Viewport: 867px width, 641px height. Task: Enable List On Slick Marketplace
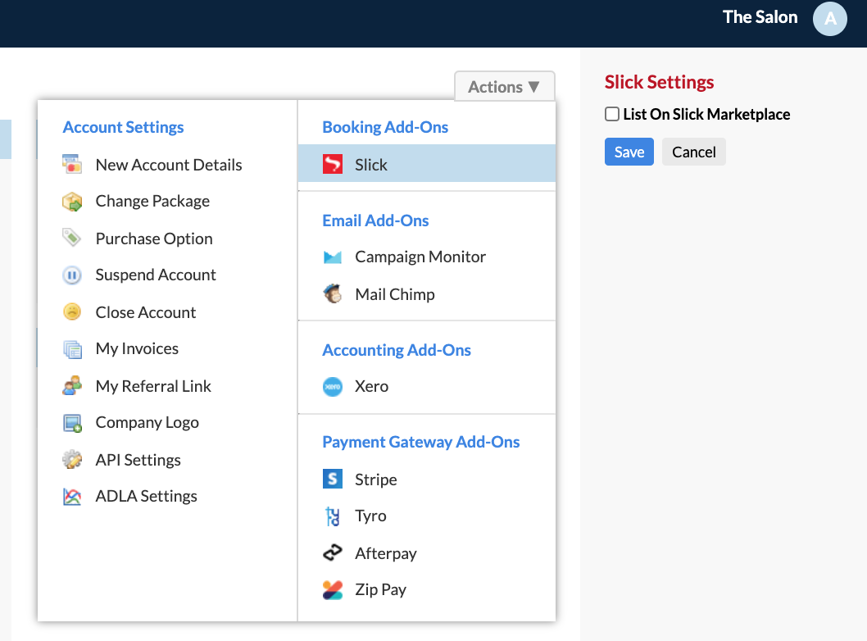pos(611,114)
